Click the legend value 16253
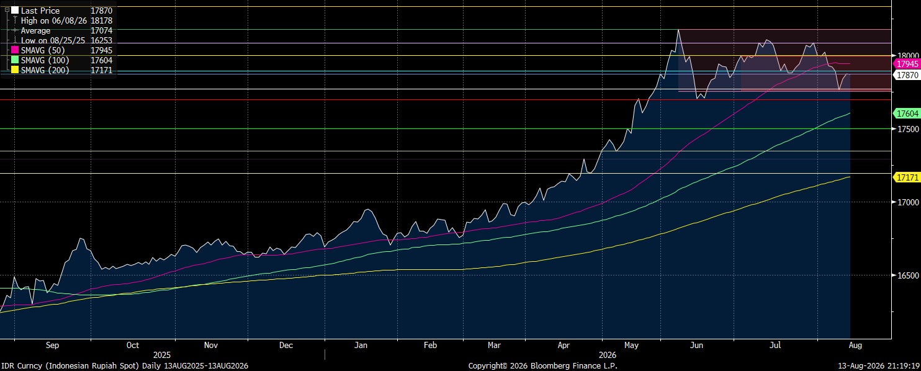The width and height of the screenshot is (921, 371). [101, 40]
